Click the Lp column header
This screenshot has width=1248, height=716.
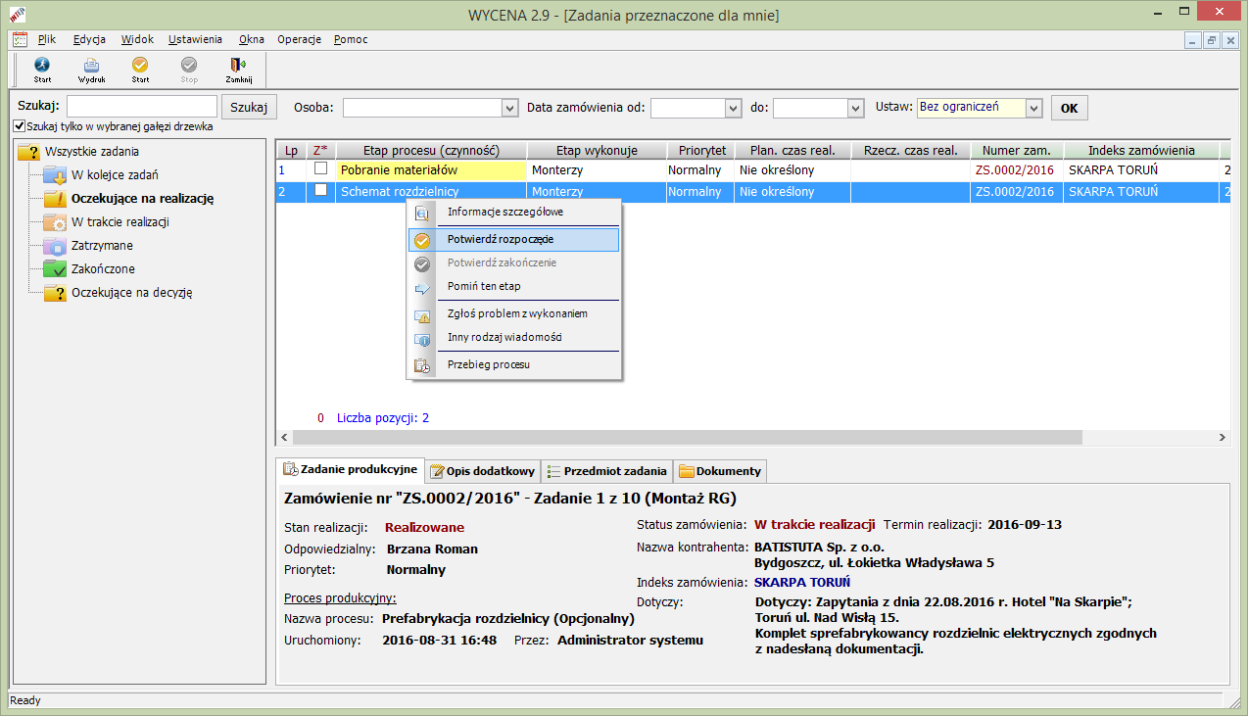291,150
